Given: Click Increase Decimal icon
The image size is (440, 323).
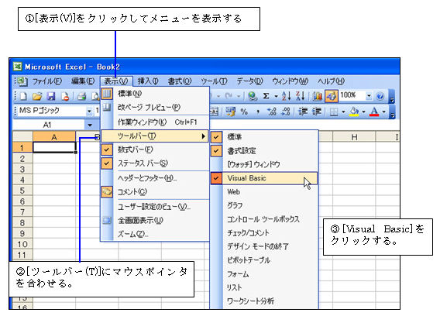Looking at the screenshot, I should [x=272, y=112].
